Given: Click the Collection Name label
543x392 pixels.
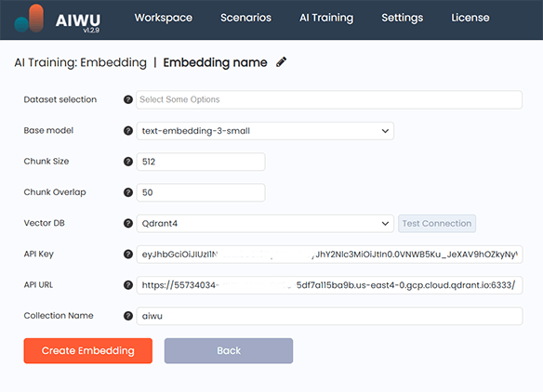Looking at the screenshot, I should coord(59,316).
